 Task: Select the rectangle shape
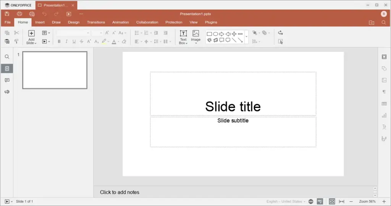tap(210, 34)
